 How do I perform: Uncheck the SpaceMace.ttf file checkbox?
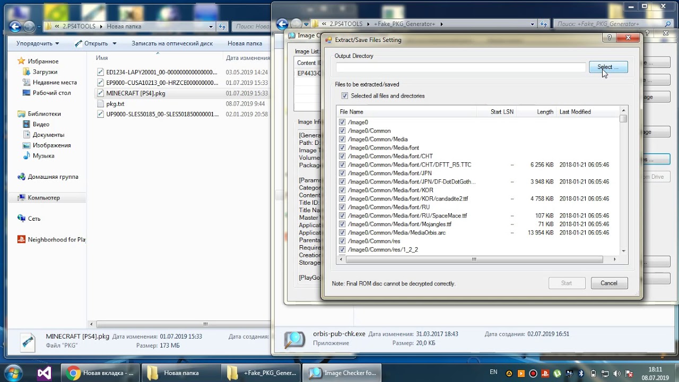(342, 216)
